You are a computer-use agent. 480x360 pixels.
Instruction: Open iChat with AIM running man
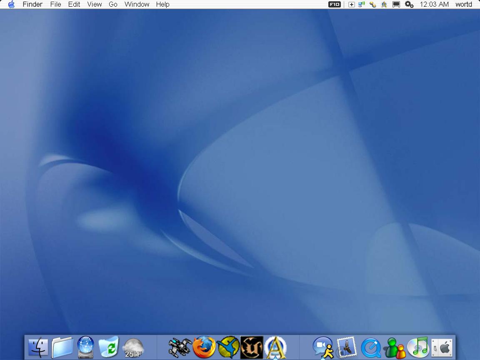click(323, 347)
